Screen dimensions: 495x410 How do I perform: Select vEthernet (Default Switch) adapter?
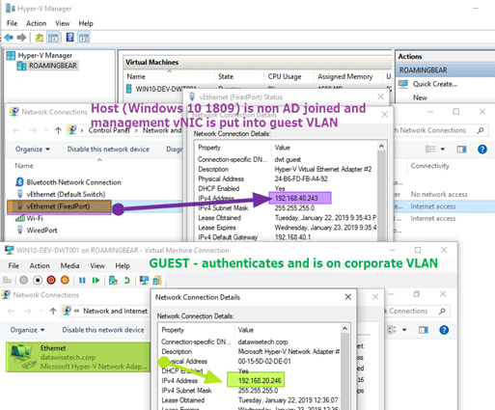tap(66, 194)
